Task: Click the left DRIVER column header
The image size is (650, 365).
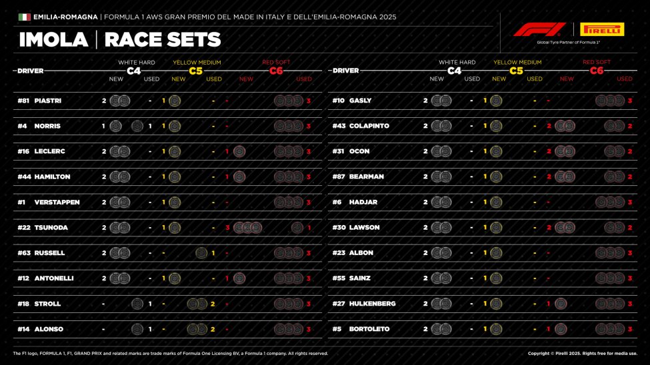Action: click(29, 71)
